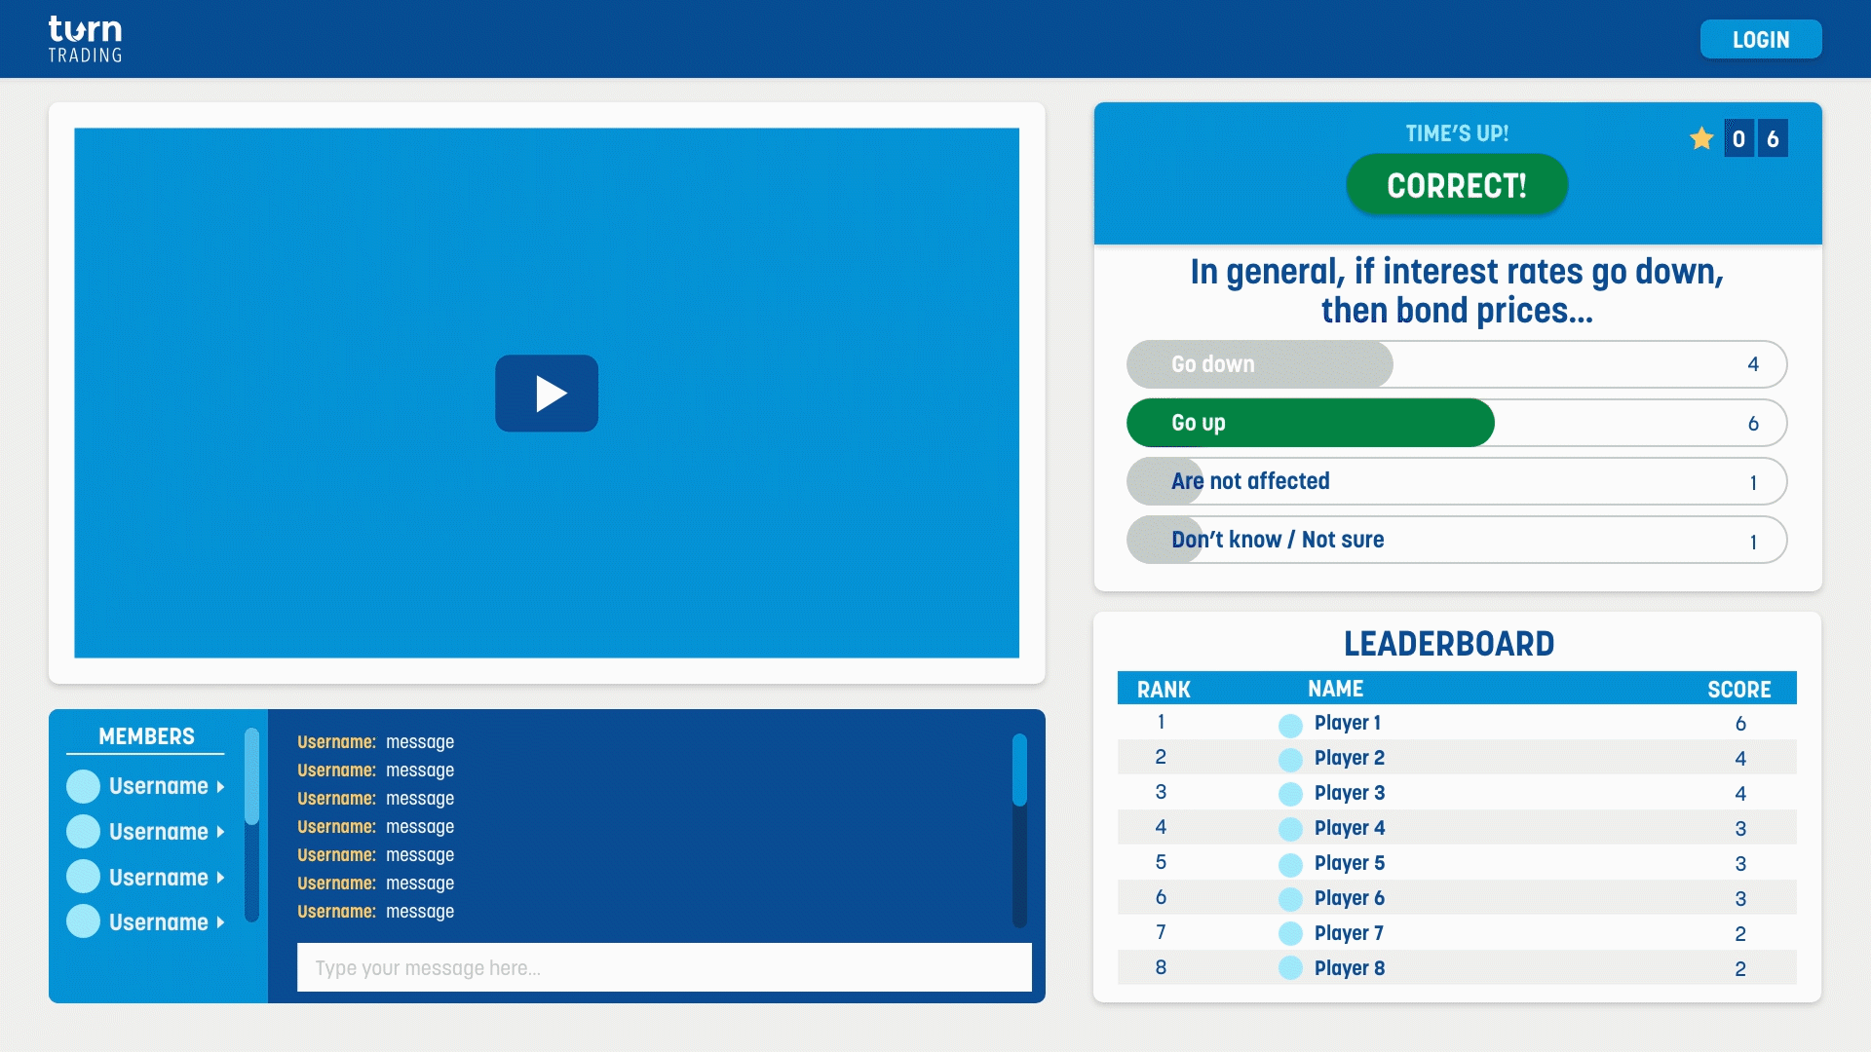Click Player 8 avatar circle
Image resolution: width=1871 pixels, height=1052 pixels.
[1290, 968]
